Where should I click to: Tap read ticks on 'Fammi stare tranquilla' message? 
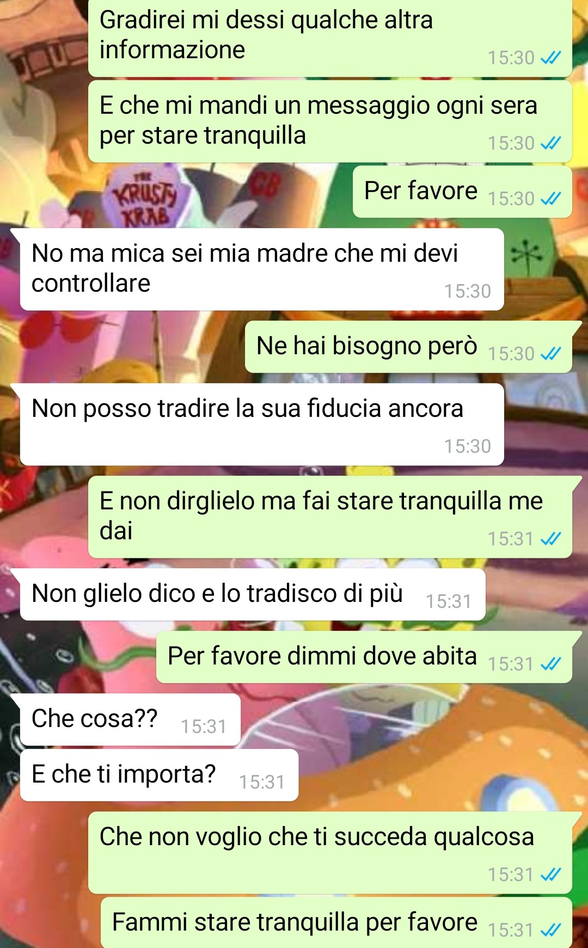click(x=550, y=930)
